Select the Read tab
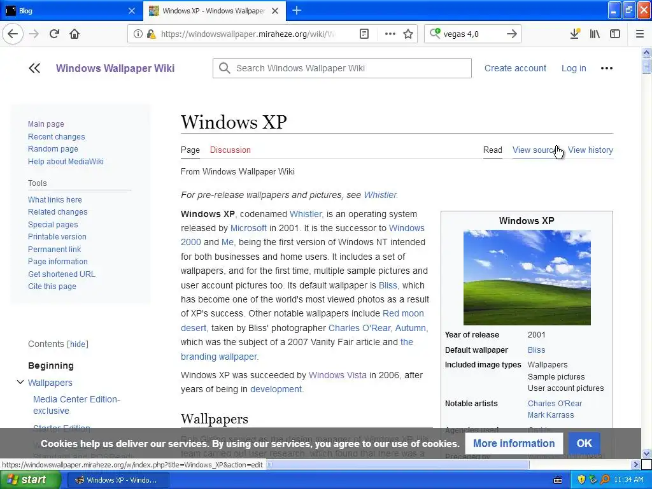Image resolution: width=652 pixels, height=489 pixels. coord(492,150)
